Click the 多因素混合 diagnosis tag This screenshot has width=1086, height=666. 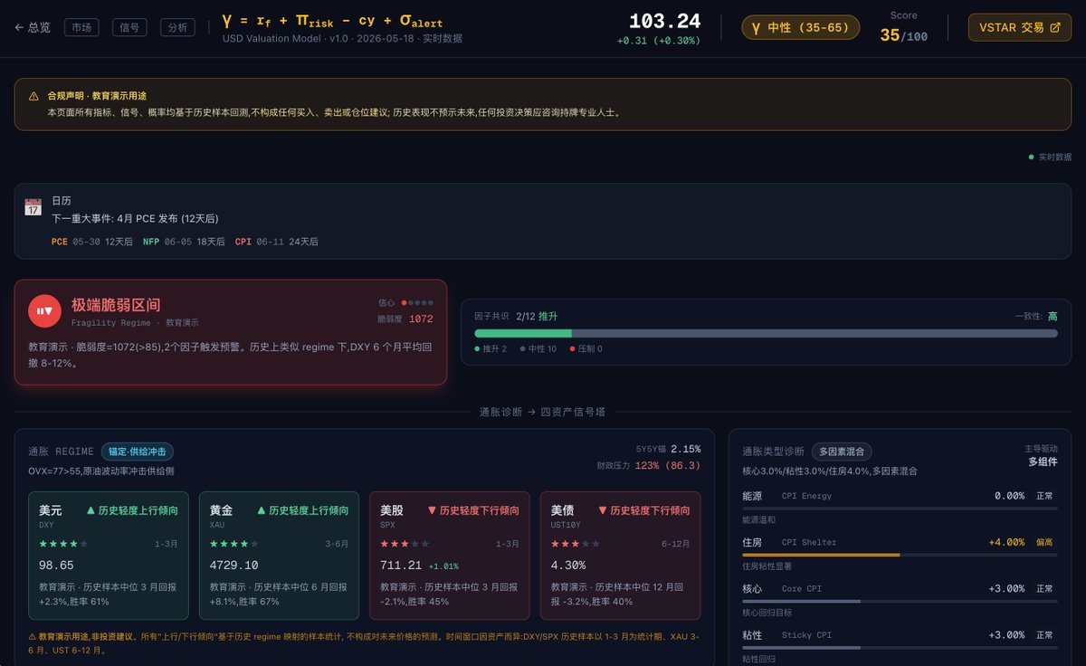click(842, 452)
